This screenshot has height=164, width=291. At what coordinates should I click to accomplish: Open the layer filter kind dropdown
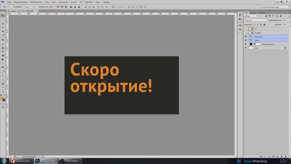click(251, 16)
